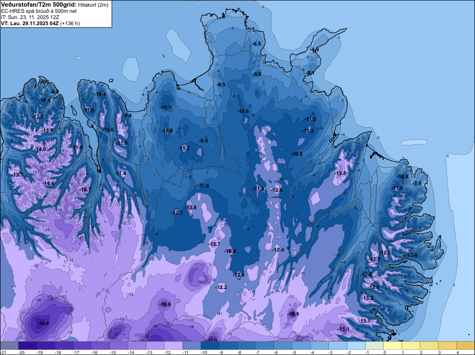Viewport: 475px width, 355px height.
Task: Click the orange legend swatch labeled 4
Action: tap(465, 346)
